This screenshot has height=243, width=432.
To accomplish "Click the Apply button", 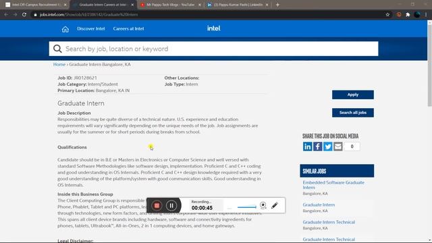I will tap(352, 94).
